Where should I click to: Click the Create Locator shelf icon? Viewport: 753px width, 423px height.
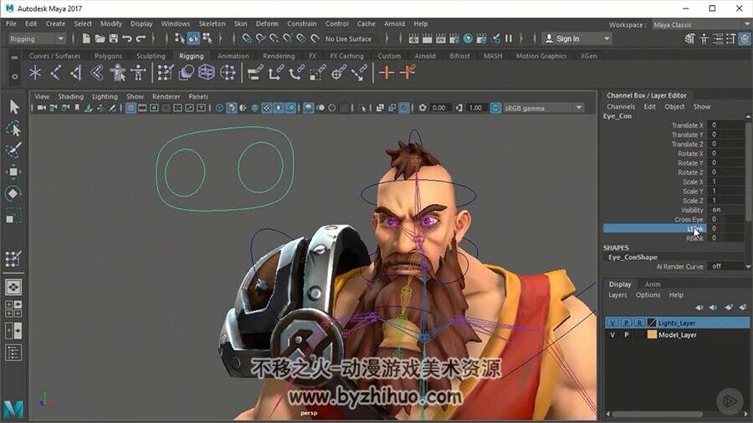(x=34, y=73)
